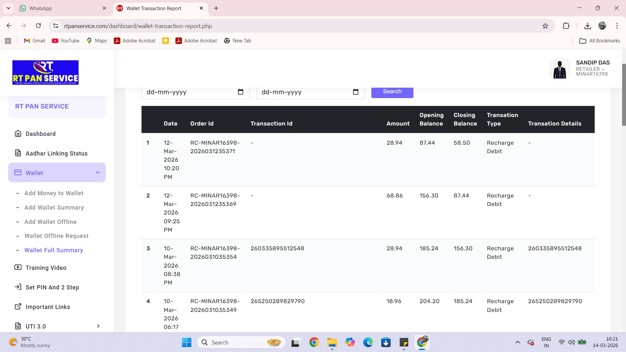
Task: Open Chrome downloads icon in toolbar
Action: [588, 26]
